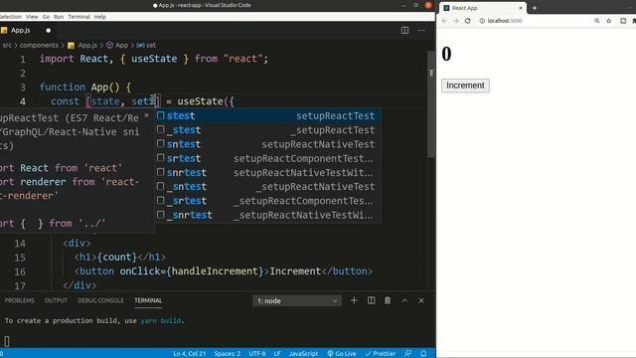Click handleIncrement on line 16

215,271
